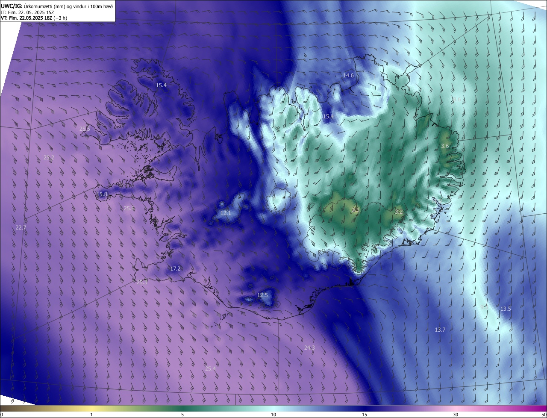Screen dimensions: 547x418
Task: Click the 24.3 value label
Action: click(x=309, y=347)
